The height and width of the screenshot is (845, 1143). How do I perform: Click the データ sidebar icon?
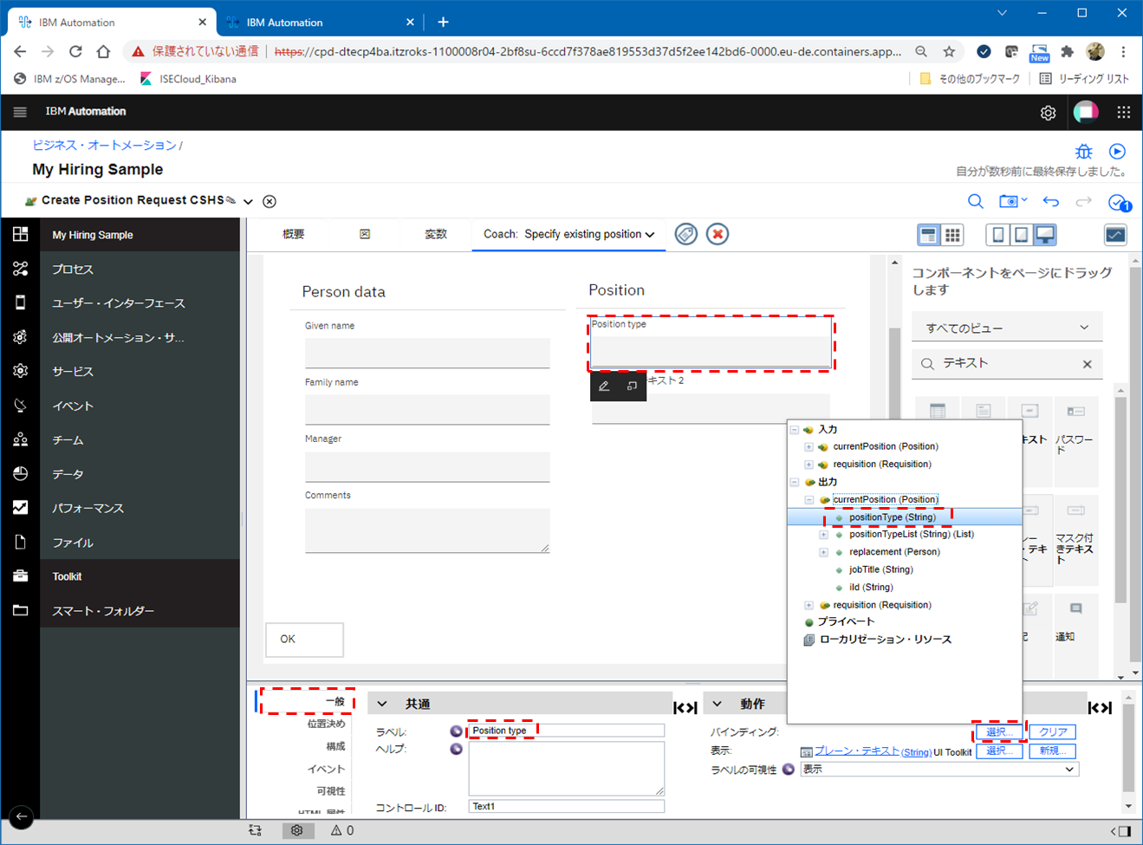(x=20, y=474)
